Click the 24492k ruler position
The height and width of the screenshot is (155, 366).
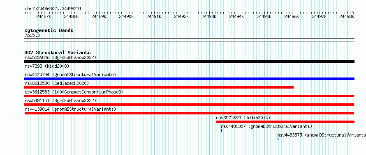coord(181,16)
